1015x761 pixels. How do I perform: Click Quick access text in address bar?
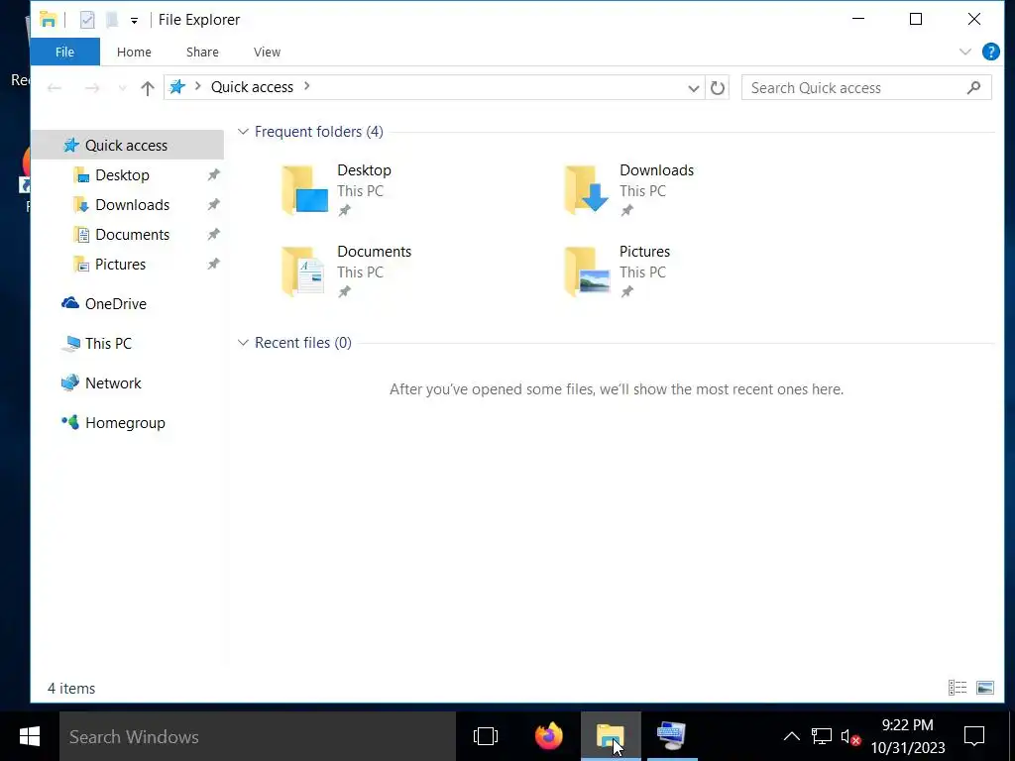(x=252, y=87)
